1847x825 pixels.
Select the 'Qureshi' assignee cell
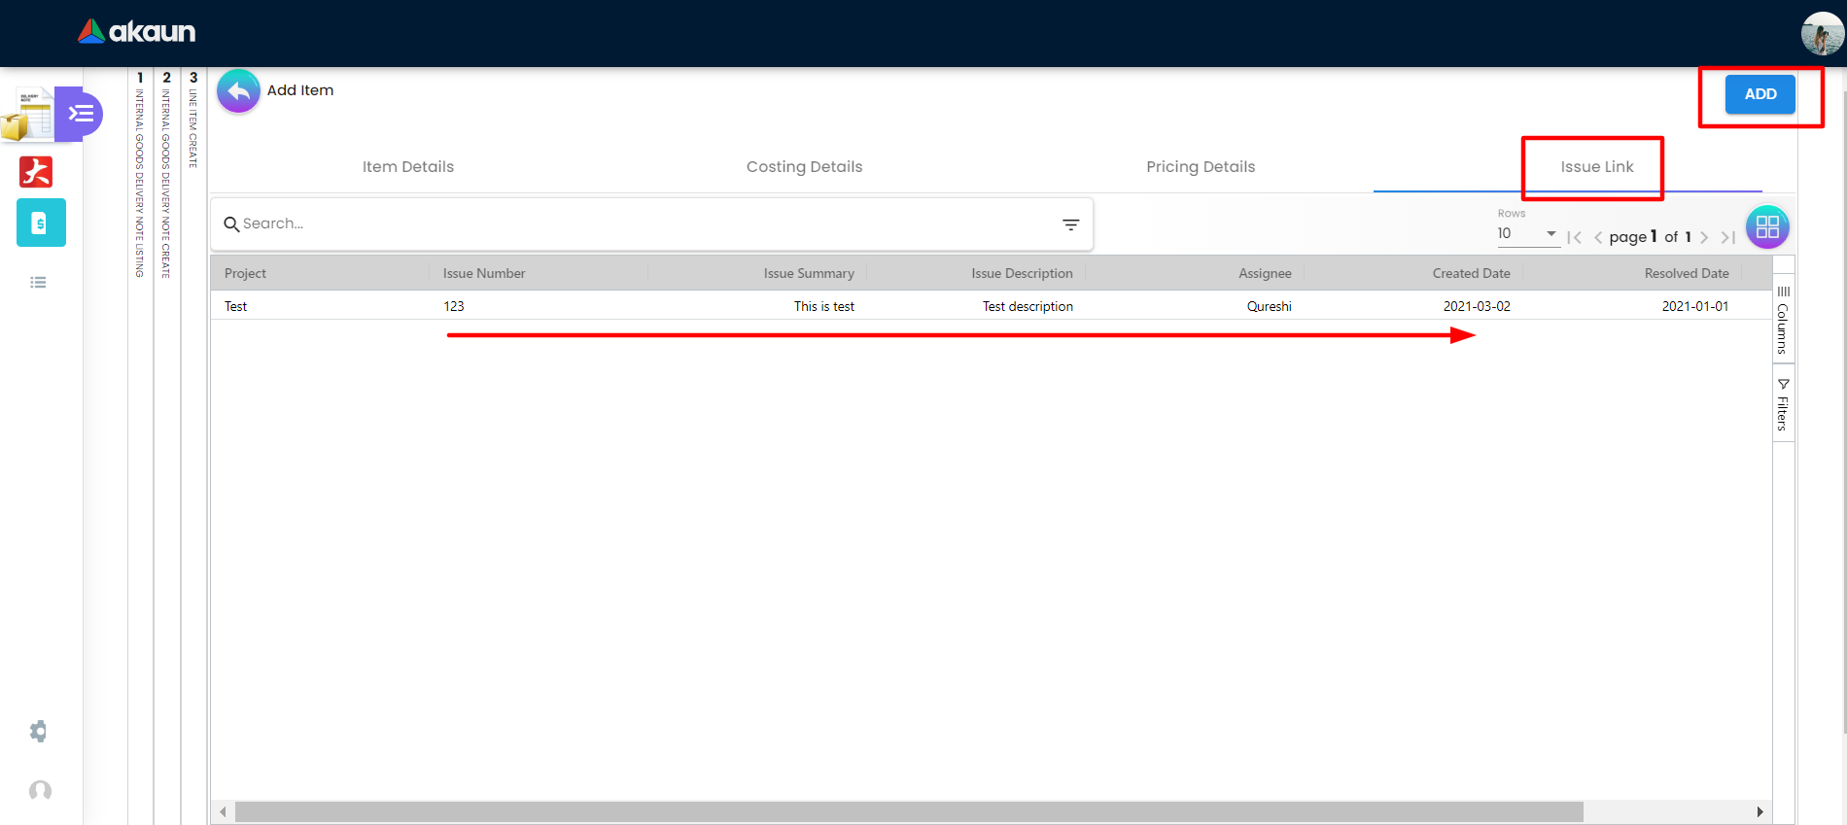[1270, 306]
